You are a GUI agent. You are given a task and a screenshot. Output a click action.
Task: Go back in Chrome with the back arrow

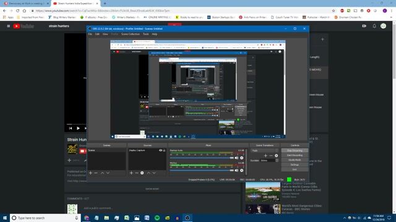[x=4, y=10]
